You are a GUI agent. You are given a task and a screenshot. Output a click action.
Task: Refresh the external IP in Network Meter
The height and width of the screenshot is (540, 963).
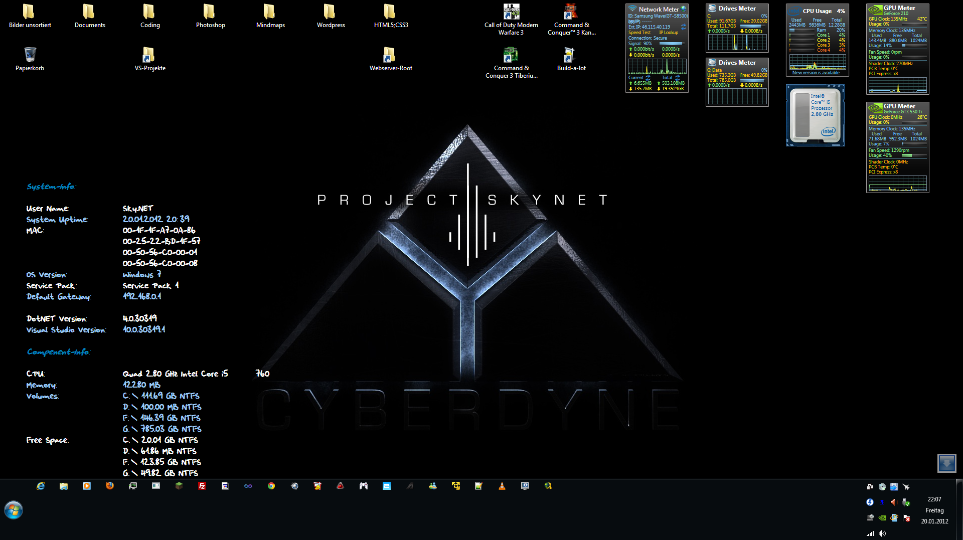tap(683, 27)
